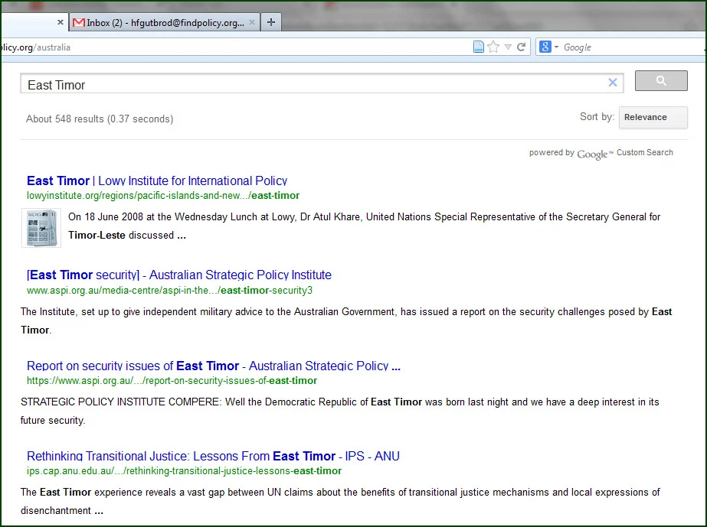Click the 'About 548 results' count text
The width and height of the screenshot is (707, 527).
click(100, 119)
